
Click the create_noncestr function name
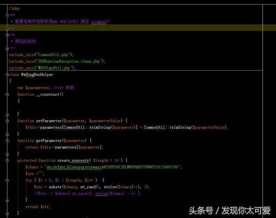[x=73, y=161]
